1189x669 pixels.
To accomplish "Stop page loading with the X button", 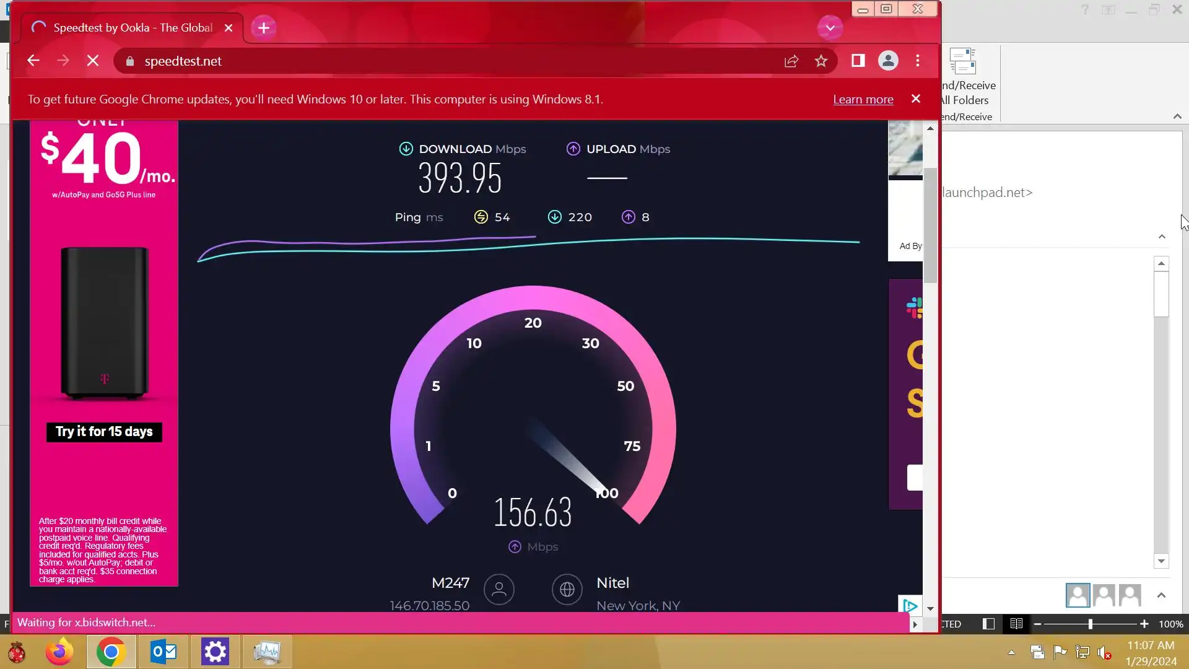I will 93,61.
